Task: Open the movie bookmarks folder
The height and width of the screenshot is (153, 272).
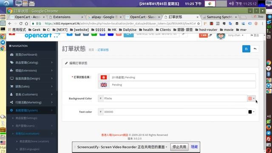Action: [x=227, y=30]
